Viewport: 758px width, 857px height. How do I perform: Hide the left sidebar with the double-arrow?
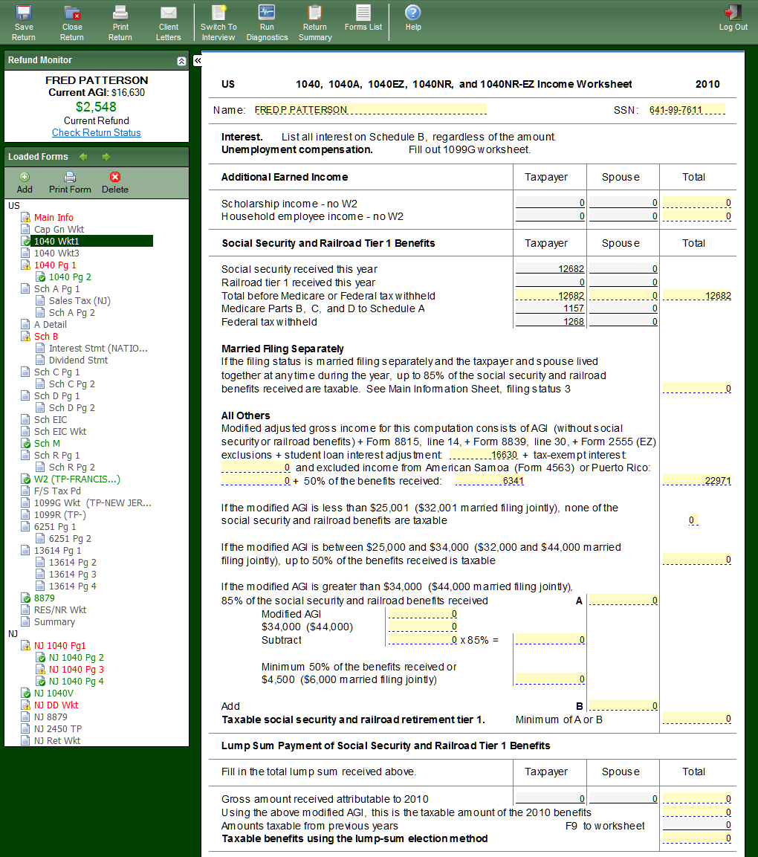point(198,60)
